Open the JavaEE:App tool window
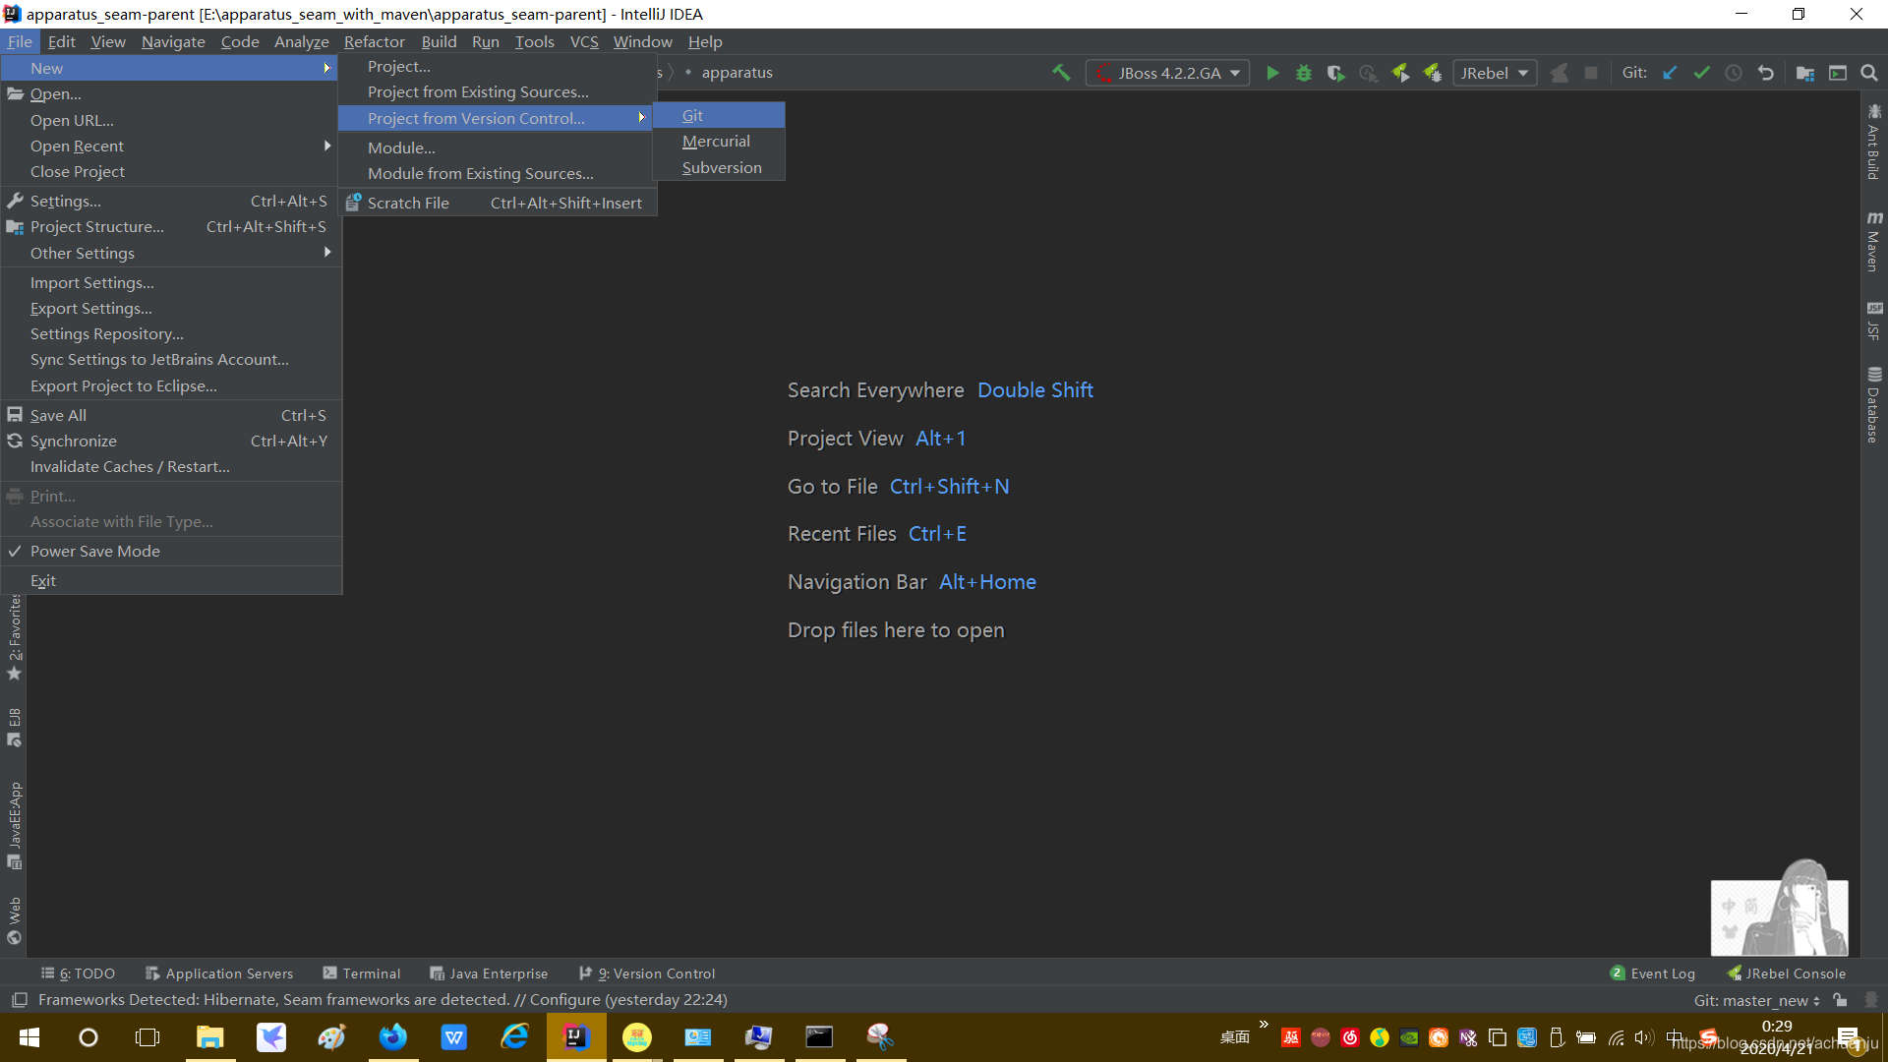This screenshot has height=1062, width=1888. [x=14, y=825]
